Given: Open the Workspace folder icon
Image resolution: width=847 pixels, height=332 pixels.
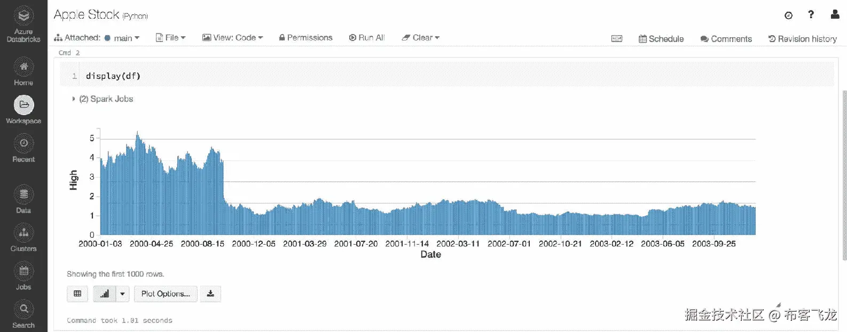Looking at the screenshot, I should point(23,105).
